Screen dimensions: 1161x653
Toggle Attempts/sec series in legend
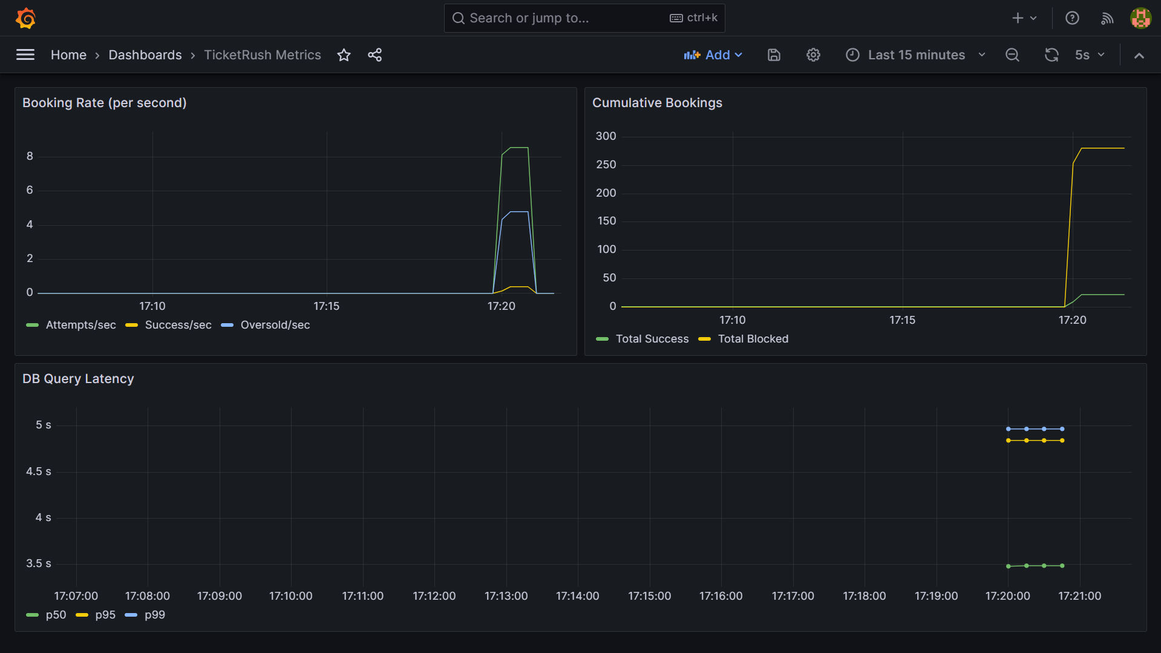point(80,325)
